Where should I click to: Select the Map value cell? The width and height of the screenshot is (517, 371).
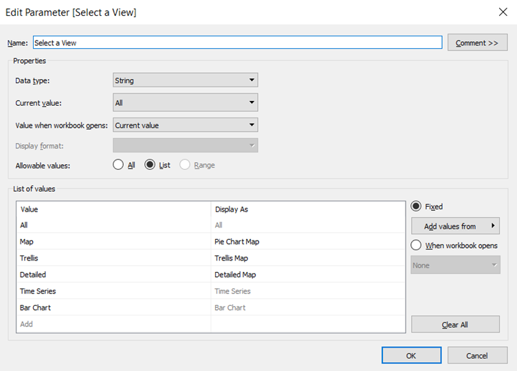(113, 242)
